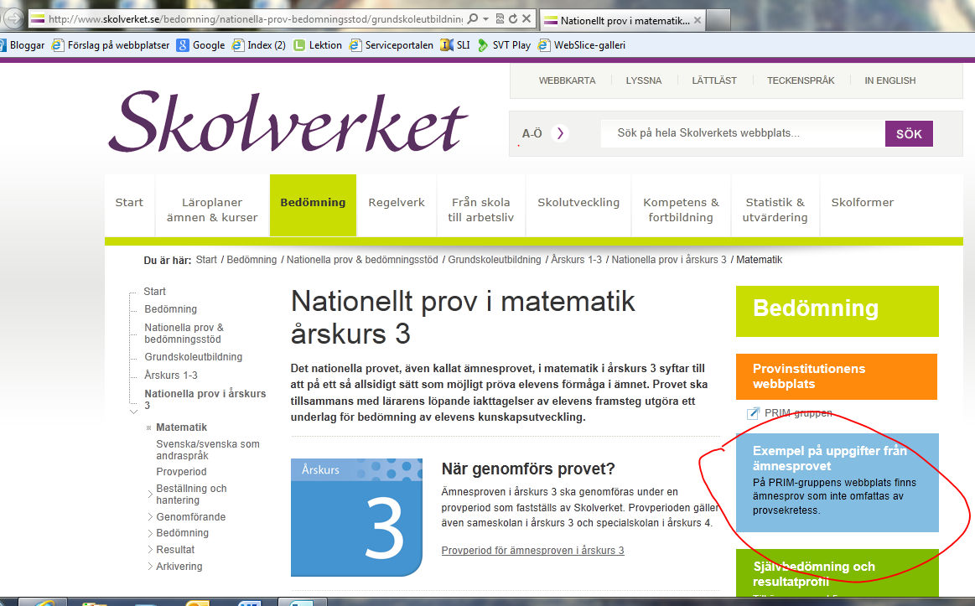Click the purple SÖK search button
The height and width of the screenshot is (606, 975).
pyautogui.click(x=909, y=133)
